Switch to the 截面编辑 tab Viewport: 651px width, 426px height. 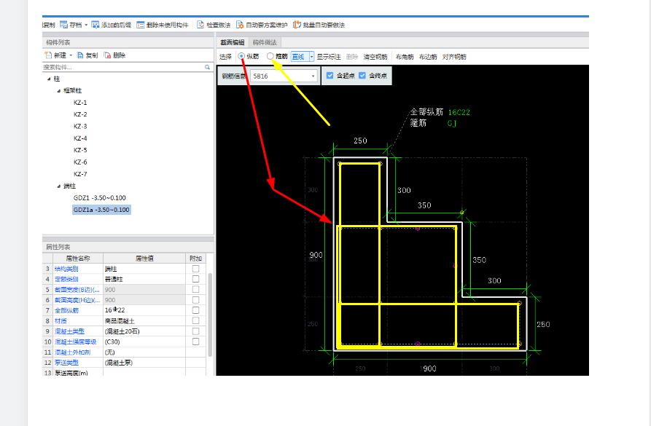[232, 42]
